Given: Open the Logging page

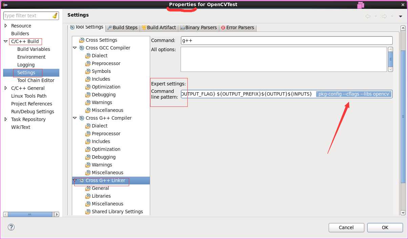Looking at the screenshot, I should click(26, 65).
